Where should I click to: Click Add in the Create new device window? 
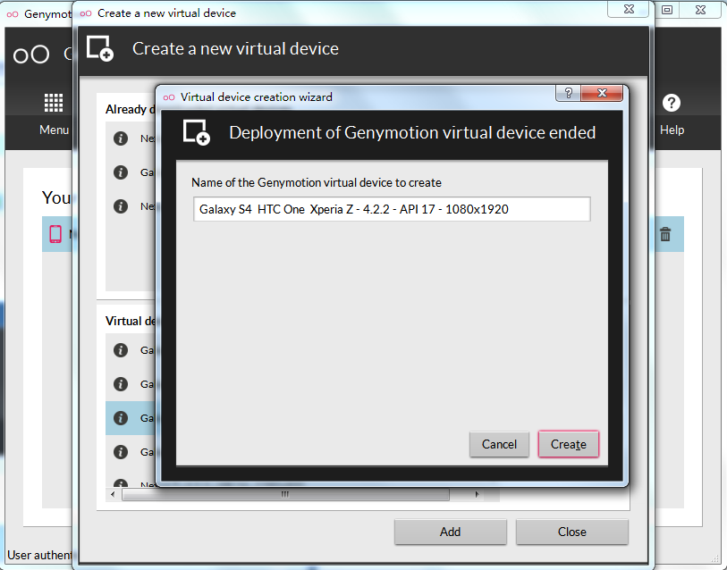pos(450,532)
